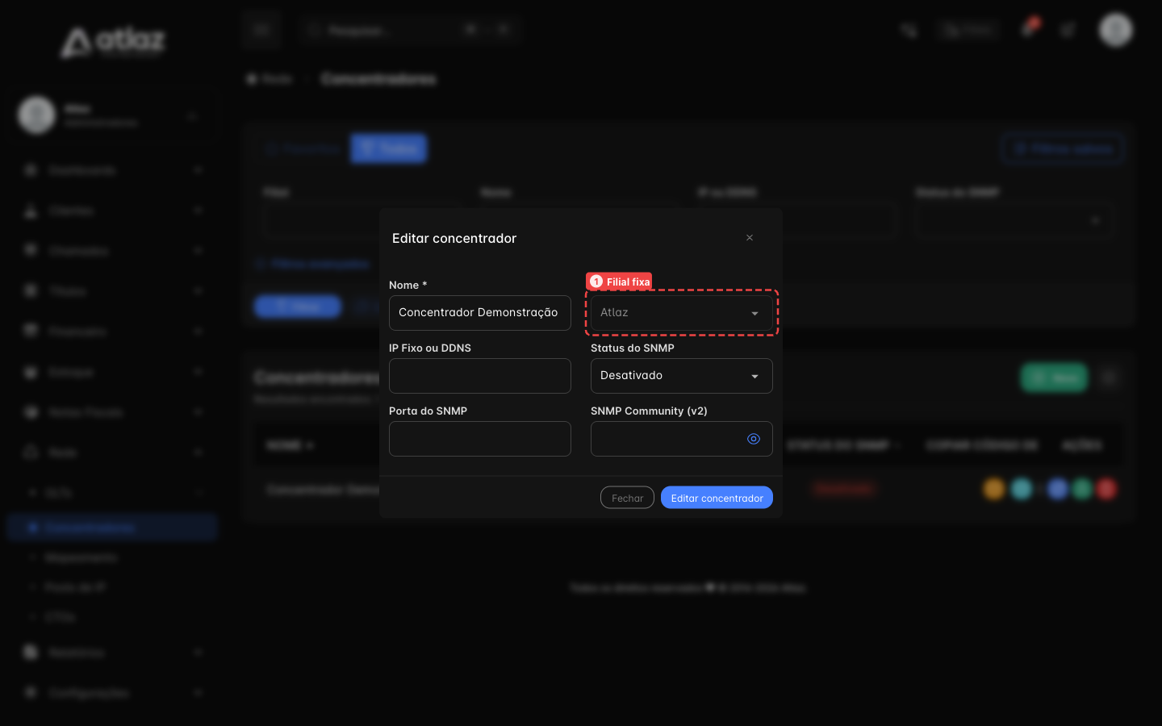Click the Nome field containing Concentrador Demonstração
Viewport: 1162px width, 726px height.
point(480,313)
